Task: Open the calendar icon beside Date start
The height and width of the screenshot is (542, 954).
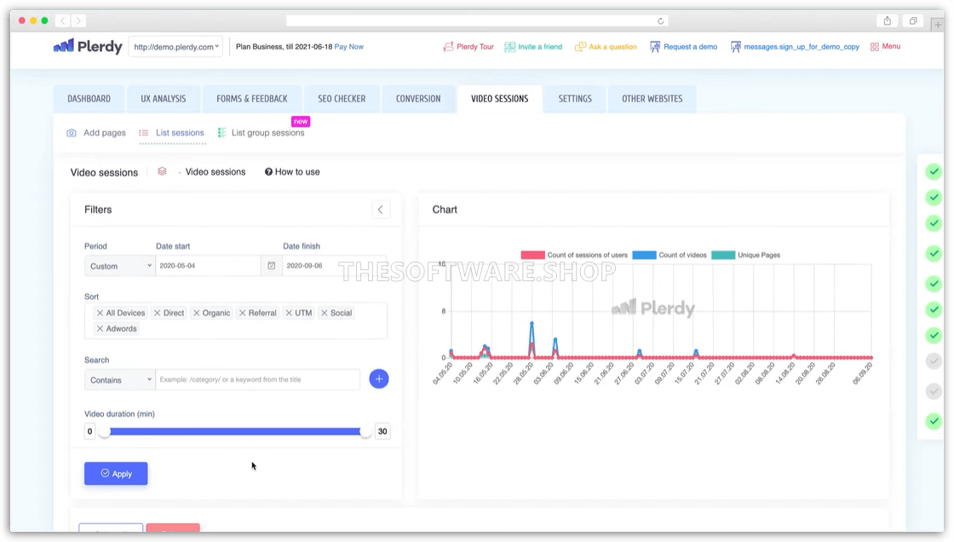Action: pos(272,266)
